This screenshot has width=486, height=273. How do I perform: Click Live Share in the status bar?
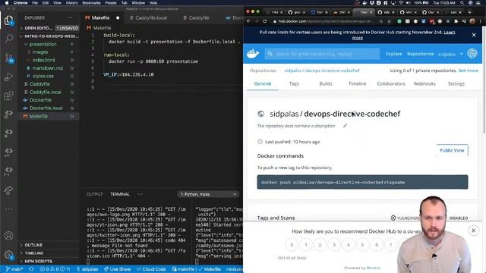[x=118, y=269]
